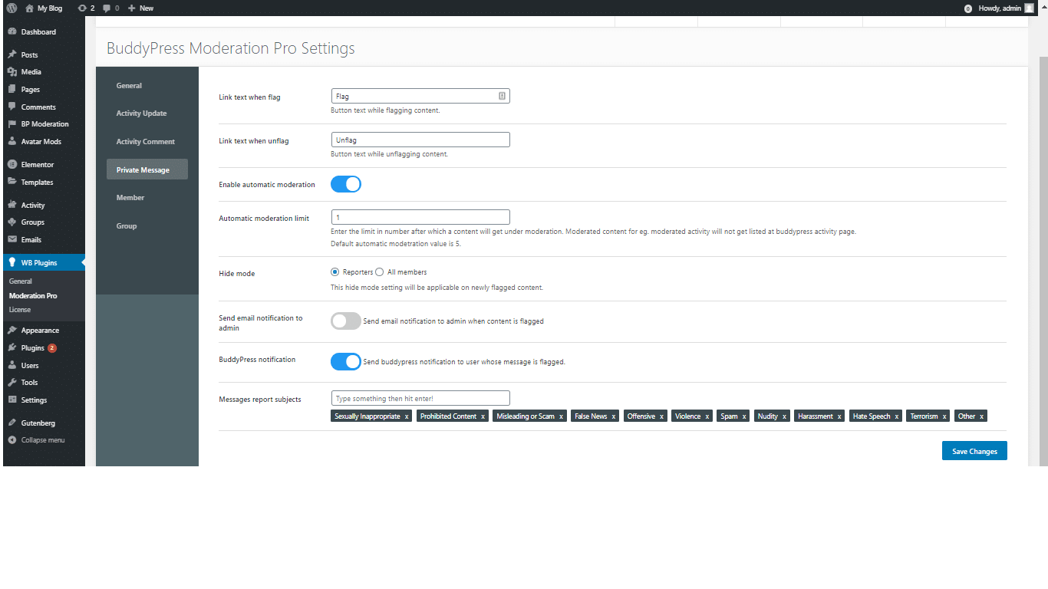
Task: Enable email notification to admin toggle
Action: pyautogui.click(x=346, y=321)
